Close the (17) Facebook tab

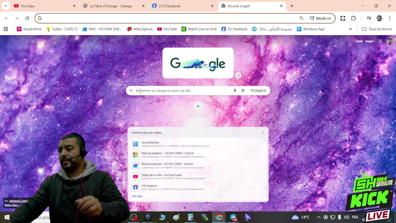[x=212, y=6]
